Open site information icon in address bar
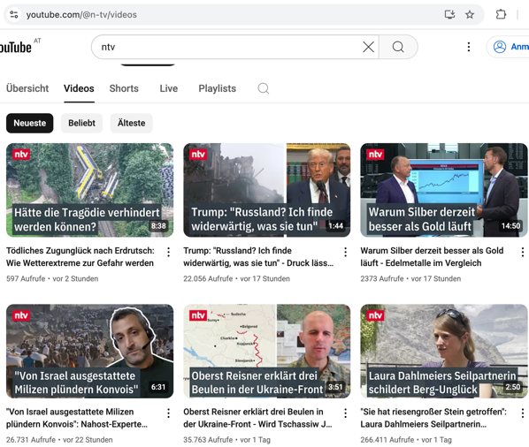This screenshot has height=447, width=529. coord(14,14)
